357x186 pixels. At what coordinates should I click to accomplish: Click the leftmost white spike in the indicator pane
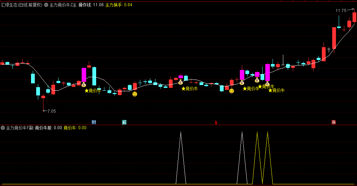[x=181, y=157]
